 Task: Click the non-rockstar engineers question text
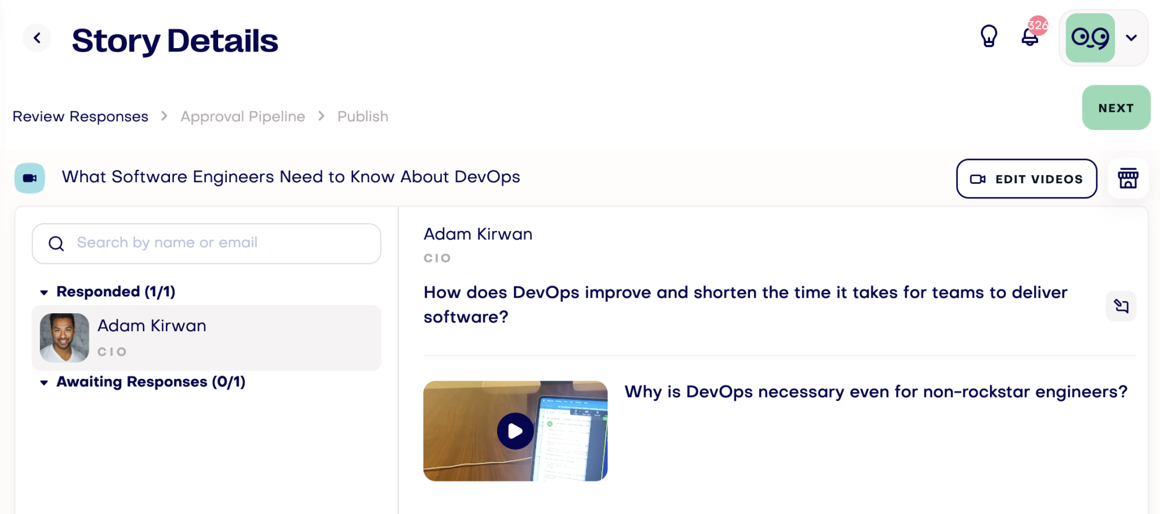pos(876,392)
